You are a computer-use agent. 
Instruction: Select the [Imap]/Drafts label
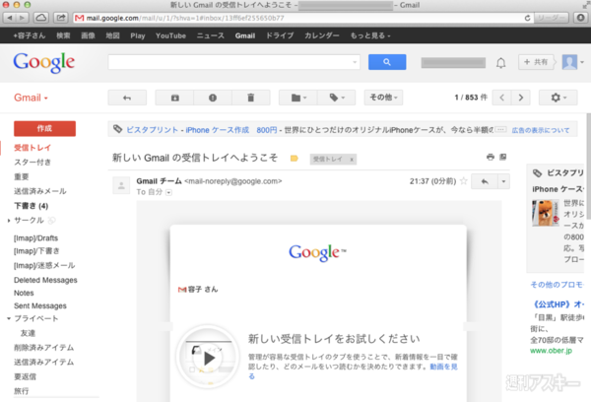[35, 238]
